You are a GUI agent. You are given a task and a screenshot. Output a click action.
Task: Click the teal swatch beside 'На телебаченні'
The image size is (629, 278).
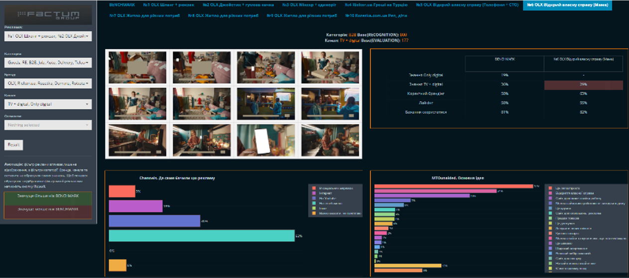click(313, 203)
